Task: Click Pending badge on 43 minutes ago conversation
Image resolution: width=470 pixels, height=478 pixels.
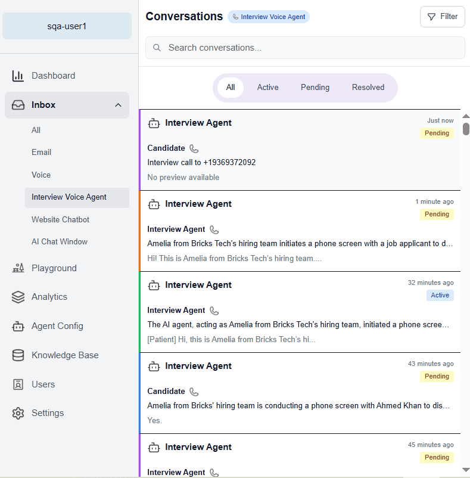Action: click(437, 377)
